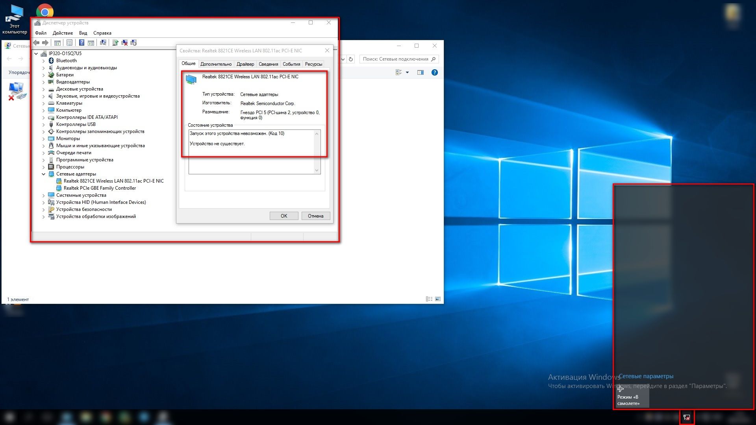Click the network connections view icon
The width and height of the screenshot is (756, 425).
coord(400,72)
